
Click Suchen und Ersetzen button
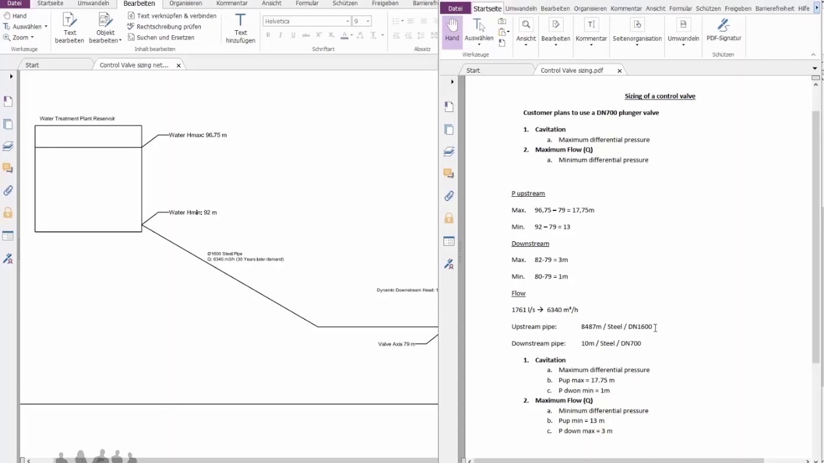tap(160, 38)
